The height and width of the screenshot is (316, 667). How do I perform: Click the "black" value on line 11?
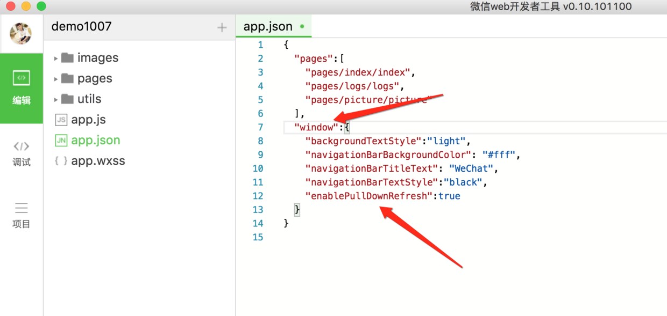463,182
